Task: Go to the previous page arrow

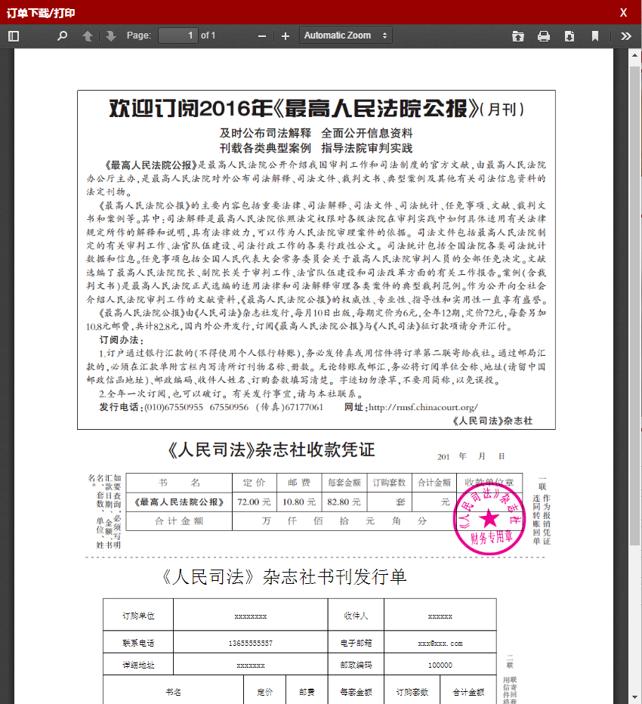Action: [x=88, y=36]
